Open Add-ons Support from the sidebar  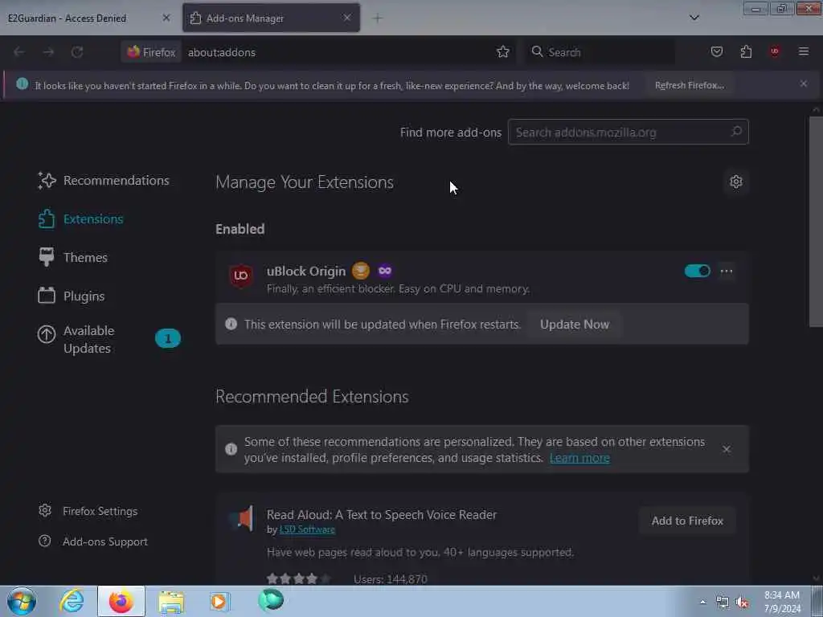[x=93, y=541]
